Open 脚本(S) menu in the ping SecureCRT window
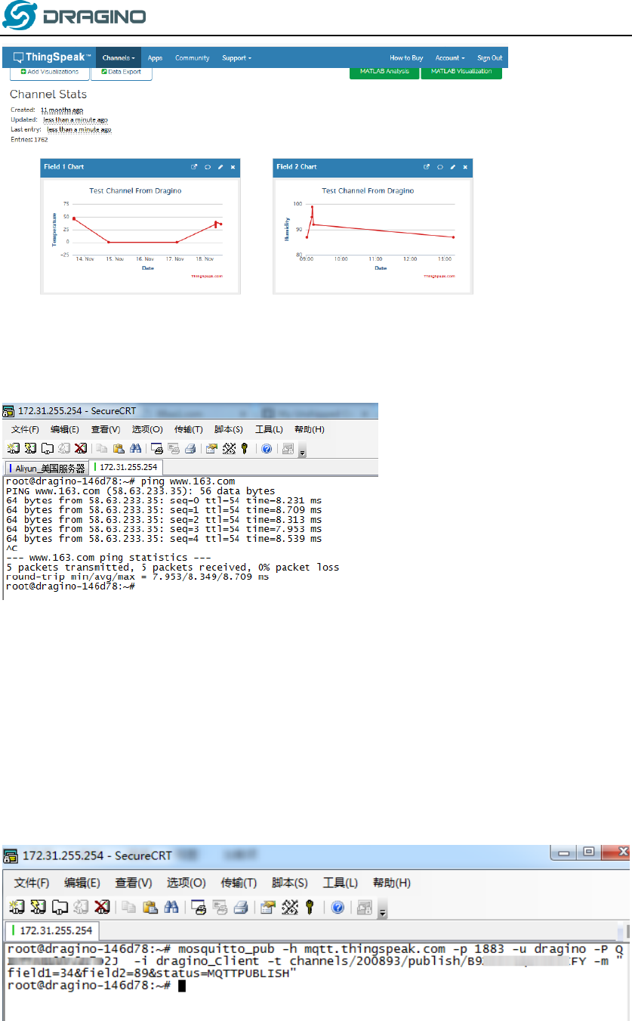The width and height of the screenshot is (632, 1021). click(229, 429)
